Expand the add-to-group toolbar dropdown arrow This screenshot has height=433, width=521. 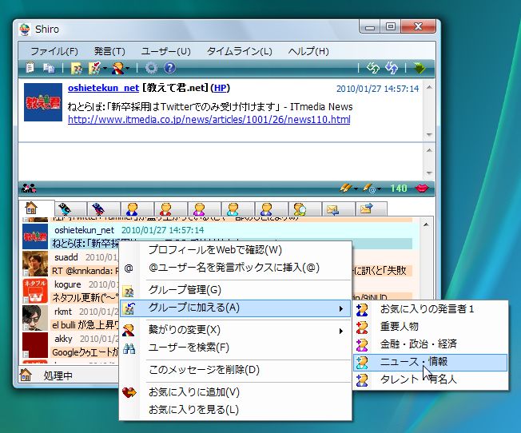105,69
